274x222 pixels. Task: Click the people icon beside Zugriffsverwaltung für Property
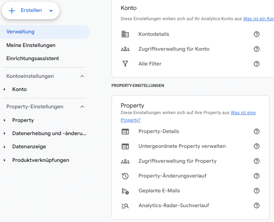125,161
